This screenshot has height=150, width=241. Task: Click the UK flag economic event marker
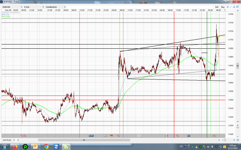coord(105,136)
